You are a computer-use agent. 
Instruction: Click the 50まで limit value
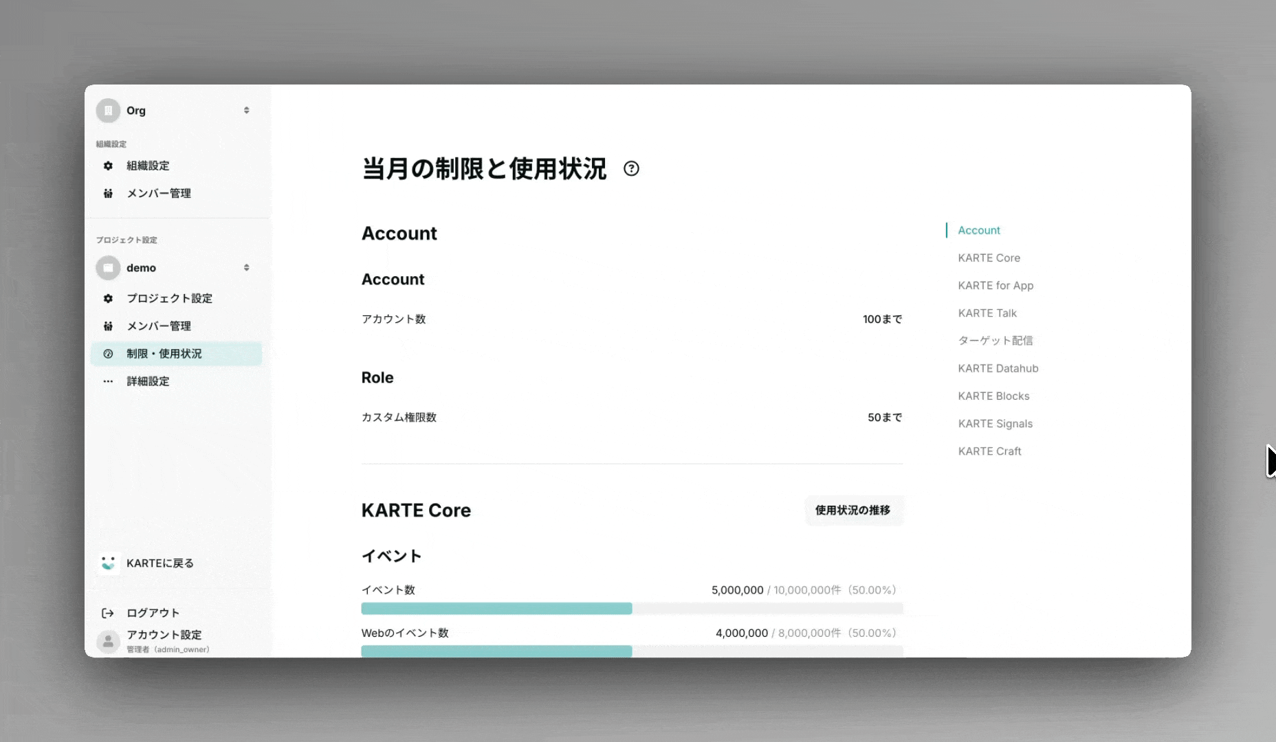pyautogui.click(x=885, y=417)
